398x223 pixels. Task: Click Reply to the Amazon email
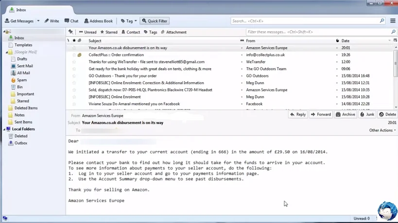(x=298, y=114)
